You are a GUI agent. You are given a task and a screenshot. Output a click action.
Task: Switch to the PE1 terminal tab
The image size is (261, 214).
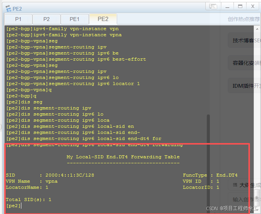coord(74,19)
